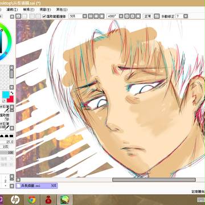This screenshot has width=205, height=205.
Task: Swap foreground and background colors icon
Action: click(12, 93)
